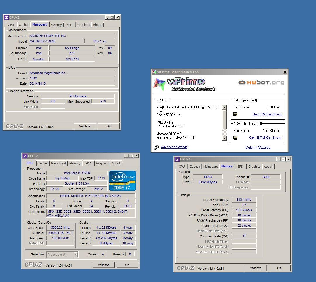316x282 pixels.
Task: Click the Cycle Time 32 clocks value
Action: click(244, 225)
